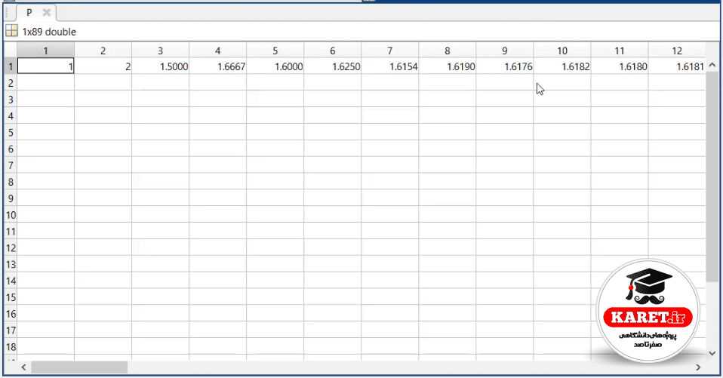
Task: Select row header 17
Action: [x=11, y=330]
